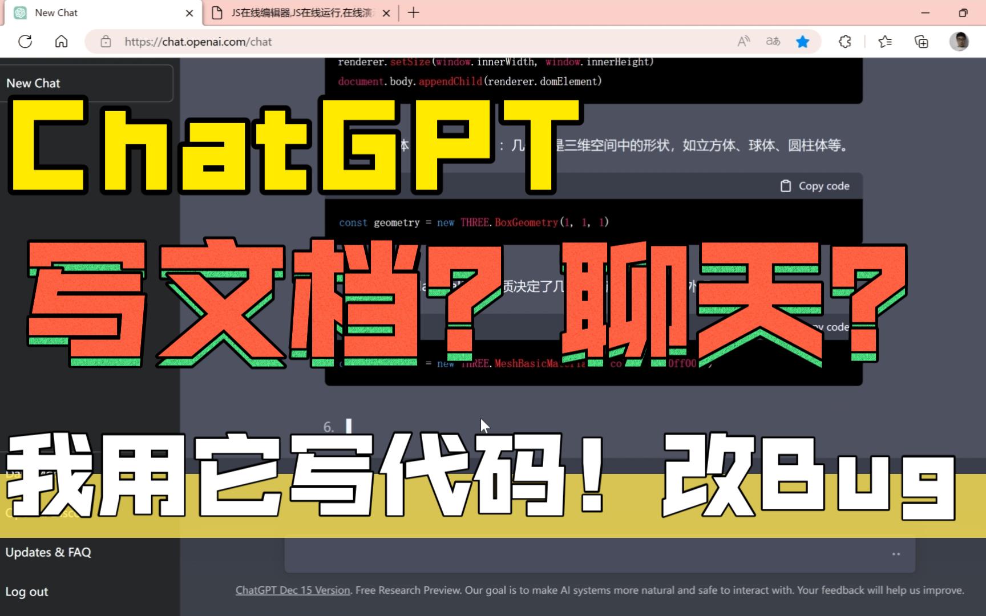The width and height of the screenshot is (986, 616).
Task: Click the browser refresh icon
Action: point(25,42)
